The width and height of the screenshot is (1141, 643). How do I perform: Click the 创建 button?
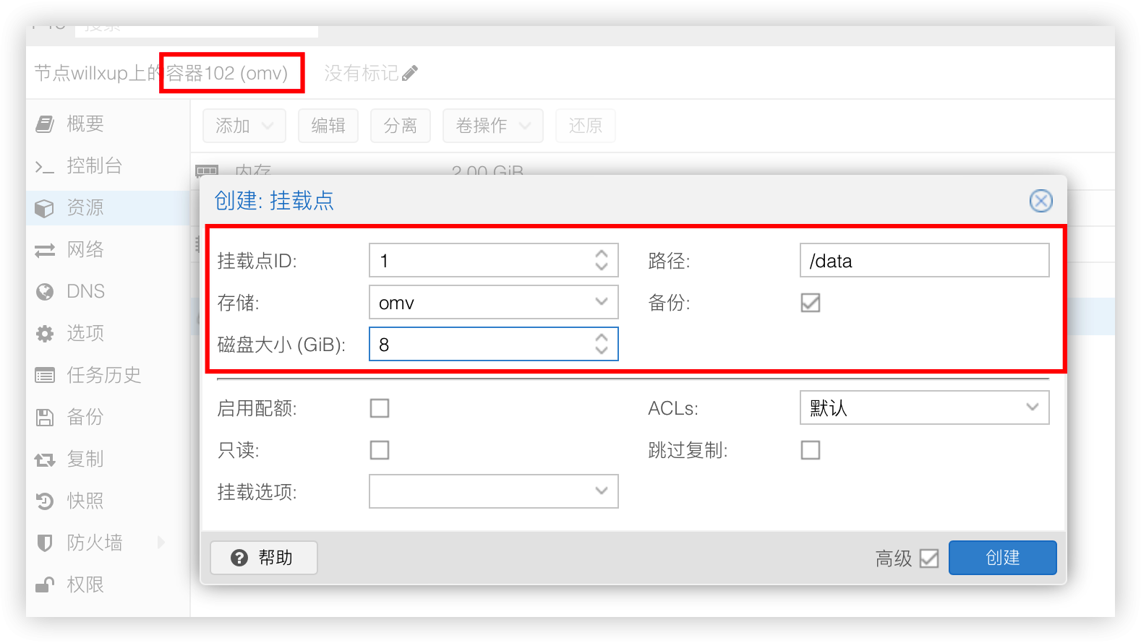(x=1002, y=558)
